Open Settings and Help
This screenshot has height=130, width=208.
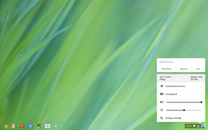point(181,118)
